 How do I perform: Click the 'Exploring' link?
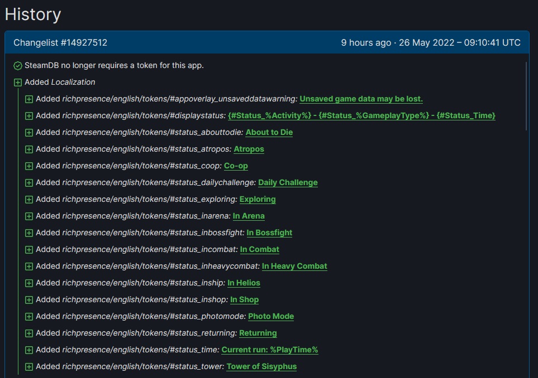coord(258,199)
